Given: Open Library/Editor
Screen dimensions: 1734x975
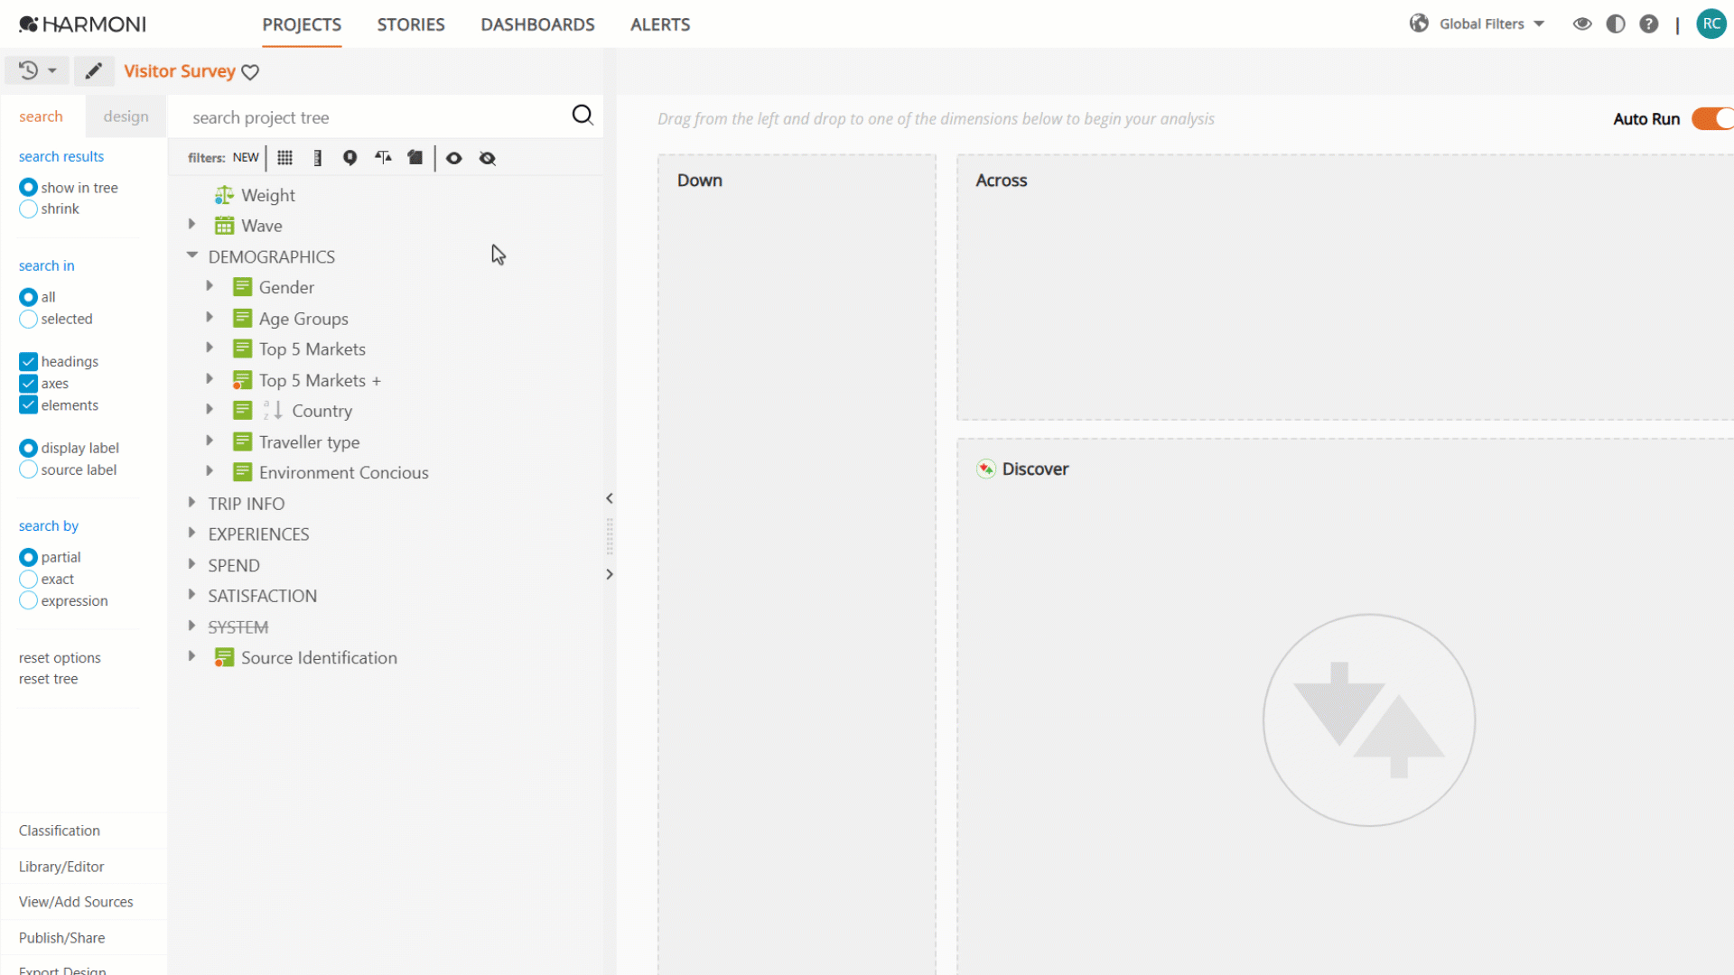Looking at the screenshot, I should click(61, 867).
